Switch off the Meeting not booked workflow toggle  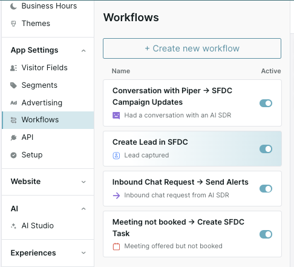point(266,234)
